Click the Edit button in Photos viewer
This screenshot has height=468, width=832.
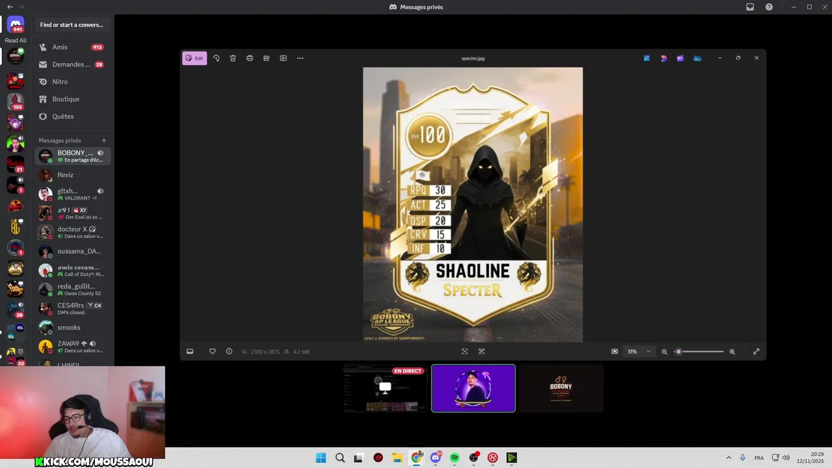coord(194,58)
